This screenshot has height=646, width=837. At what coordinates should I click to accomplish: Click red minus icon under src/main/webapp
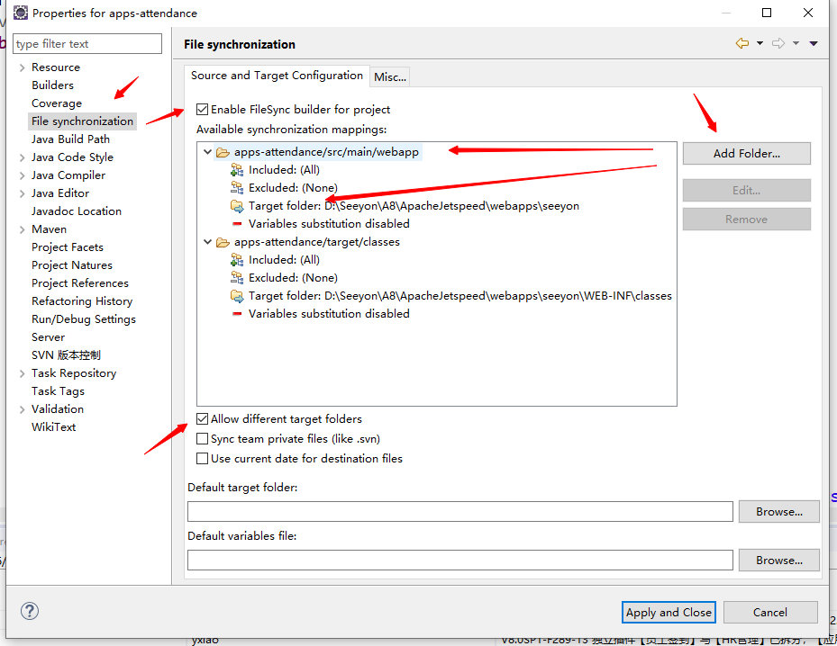(237, 224)
